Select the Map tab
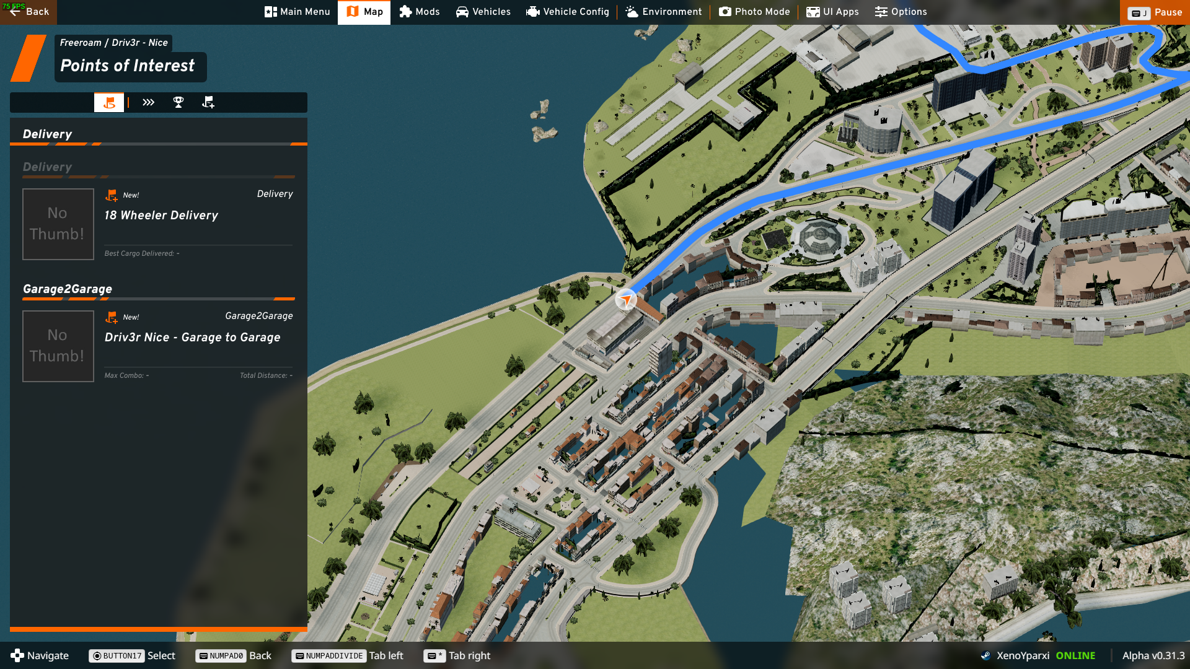This screenshot has width=1190, height=669. [x=364, y=12]
